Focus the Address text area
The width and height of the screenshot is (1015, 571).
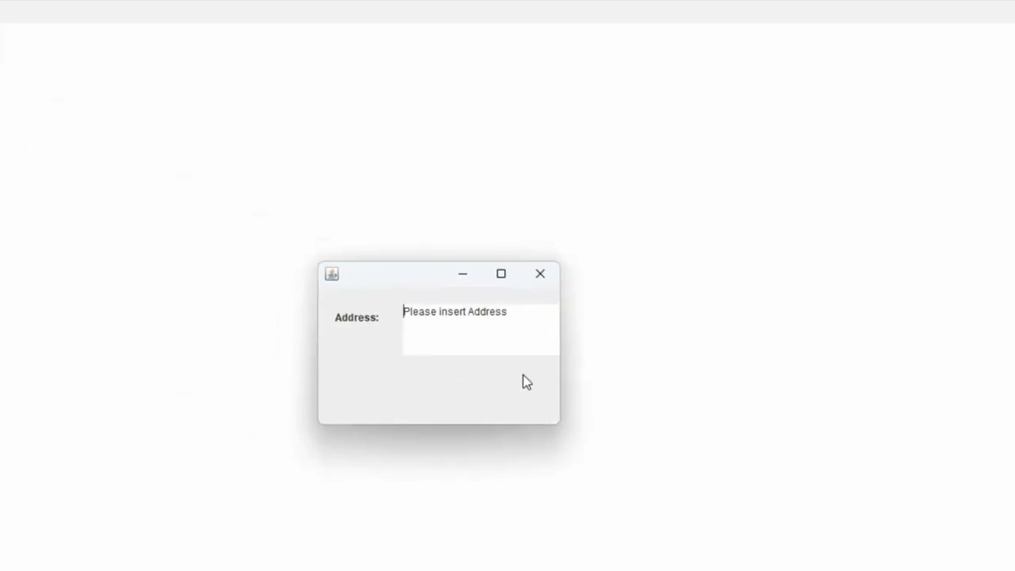481,329
